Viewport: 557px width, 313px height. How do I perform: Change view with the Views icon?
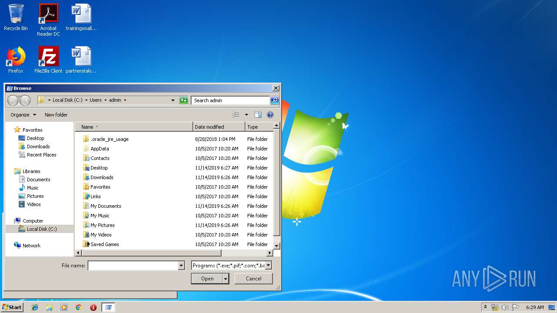[x=236, y=115]
